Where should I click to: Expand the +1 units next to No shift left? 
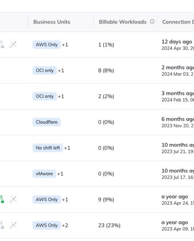tap(67, 148)
